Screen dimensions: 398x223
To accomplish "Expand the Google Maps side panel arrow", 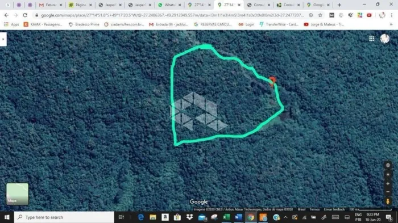I will pos(3,39).
